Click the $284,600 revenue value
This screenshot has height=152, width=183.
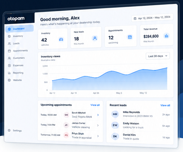(151, 36)
